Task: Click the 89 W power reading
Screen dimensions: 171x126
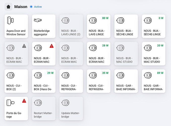Action: [x=160, y=73]
